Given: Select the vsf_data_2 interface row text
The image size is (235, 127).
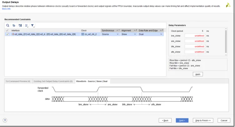Looking at the screenshot, I should [x=45, y=34].
